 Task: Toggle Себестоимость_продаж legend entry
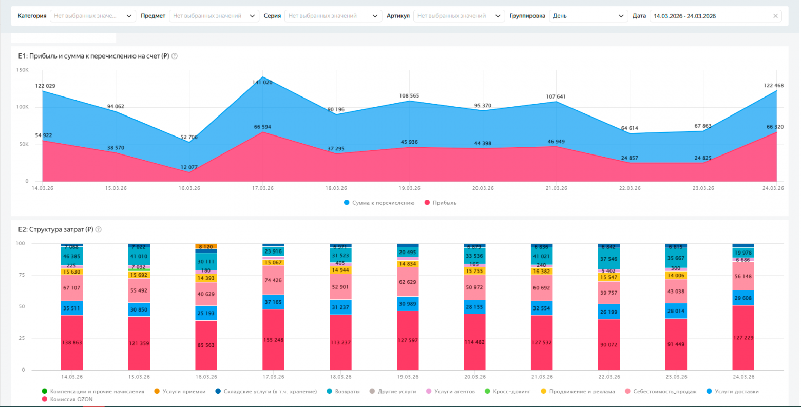pos(664,392)
